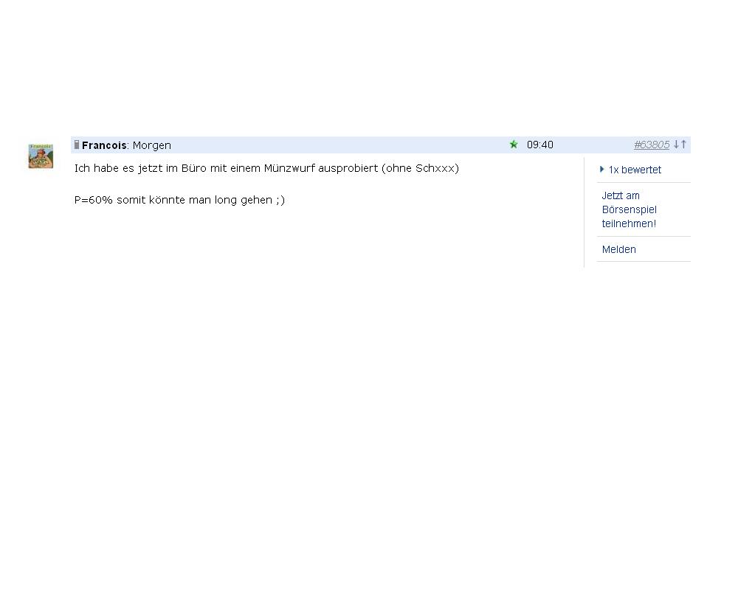This screenshot has height=590, width=738.
Task: Click Francois's avatar picture
Action: 41,156
